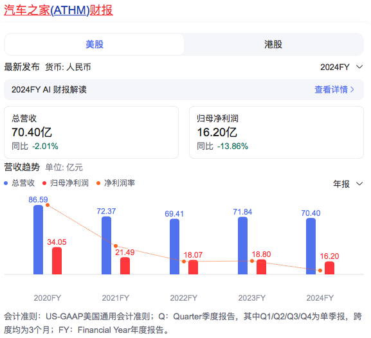Screen dimensions: 371x338
Task: Click the red 16.20 profit bar
Action: (329, 268)
